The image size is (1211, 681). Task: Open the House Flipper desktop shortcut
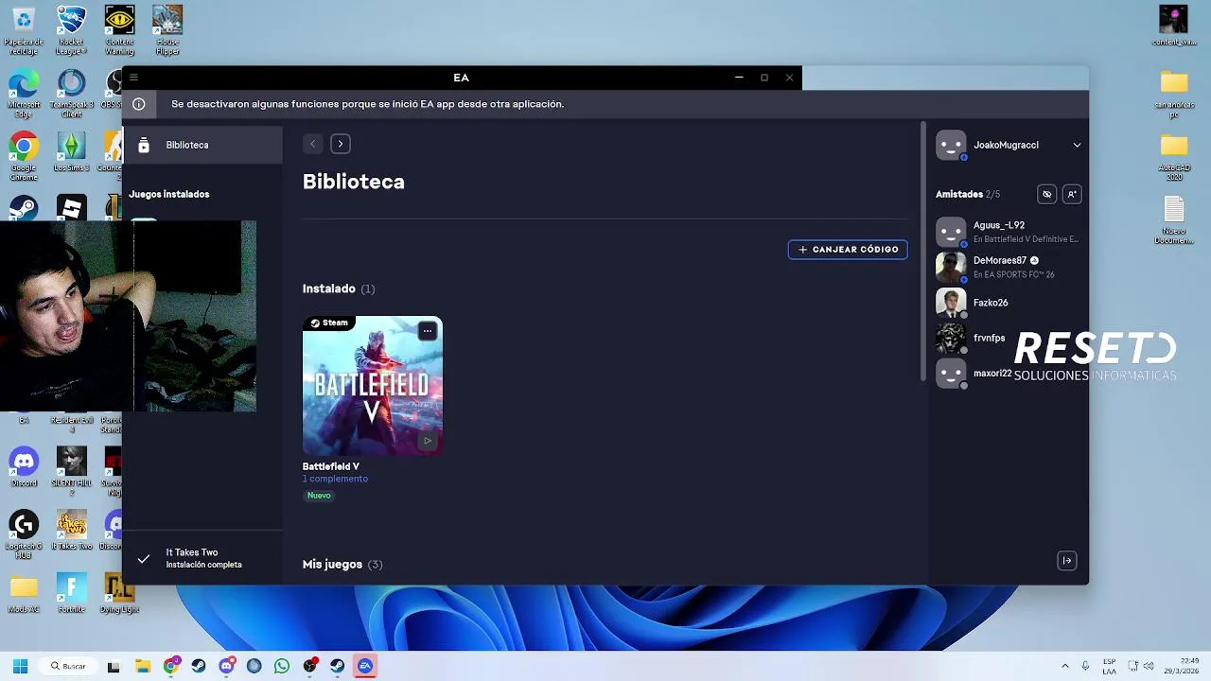click(167, 31)
